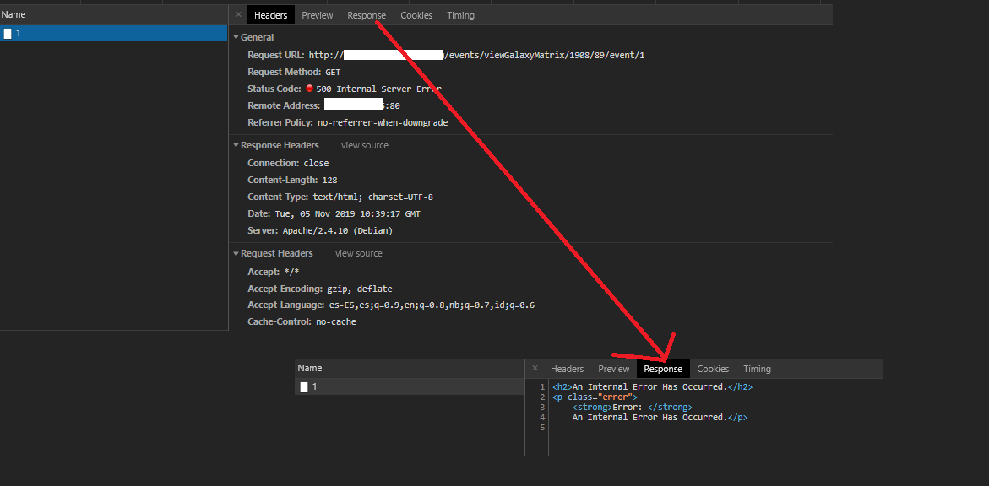Viewport: 989px width, 486px height.
Task: Select request file icon in upper Name list
Action: 8,34
